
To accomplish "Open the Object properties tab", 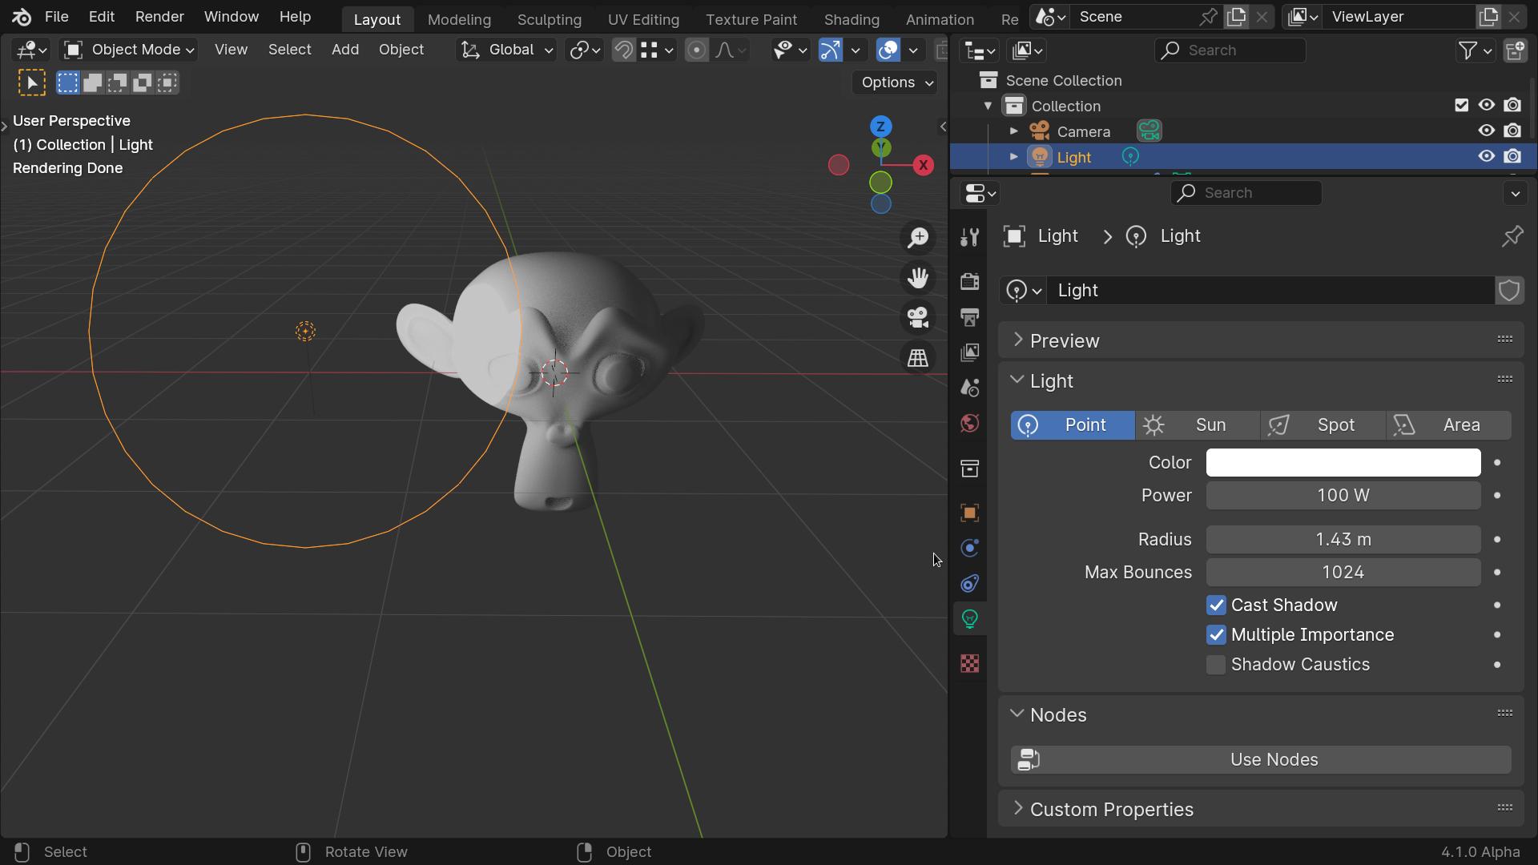I will (969, 513).
